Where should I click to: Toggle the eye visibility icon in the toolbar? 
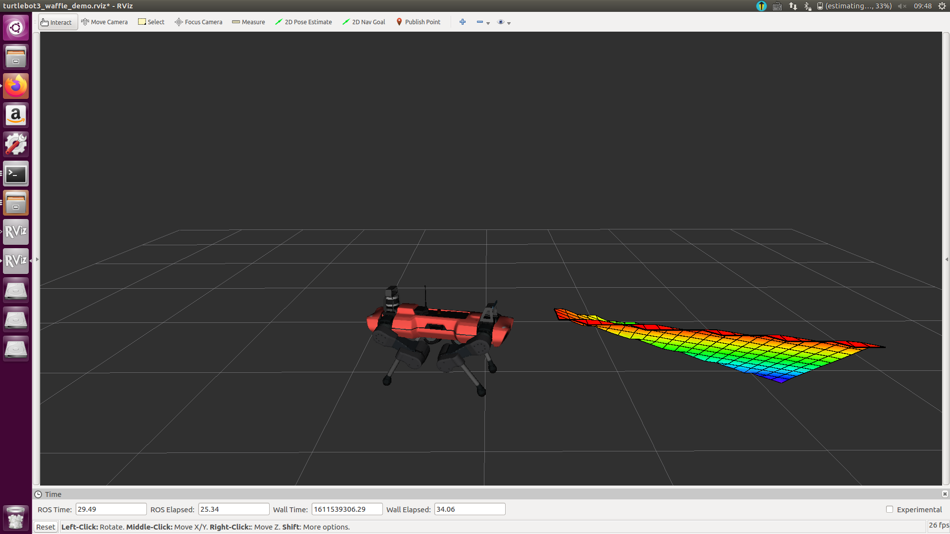501,22
